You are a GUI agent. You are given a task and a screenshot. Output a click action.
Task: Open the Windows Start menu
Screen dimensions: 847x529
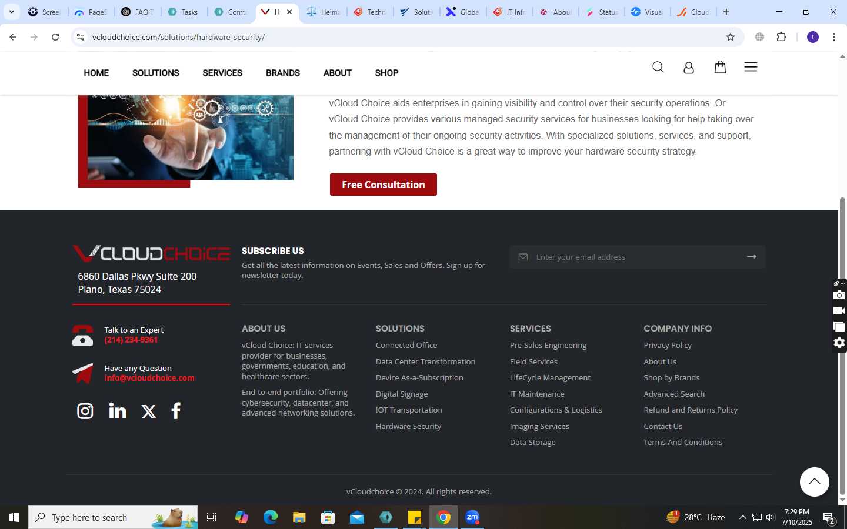click(14, 517)
